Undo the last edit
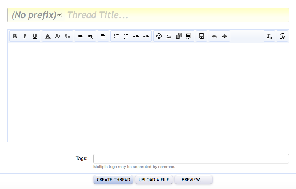 214,37
